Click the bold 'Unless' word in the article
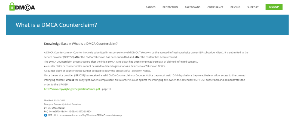 pyautogui.click(x=70, y=80)
